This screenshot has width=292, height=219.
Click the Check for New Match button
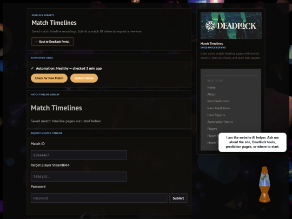(x=49, y=78)
